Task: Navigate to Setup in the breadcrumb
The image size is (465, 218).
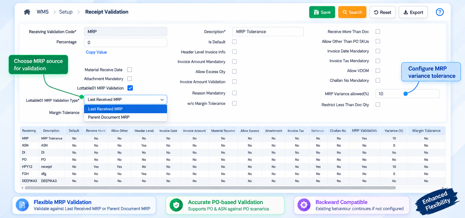Action: coord(66,12)
